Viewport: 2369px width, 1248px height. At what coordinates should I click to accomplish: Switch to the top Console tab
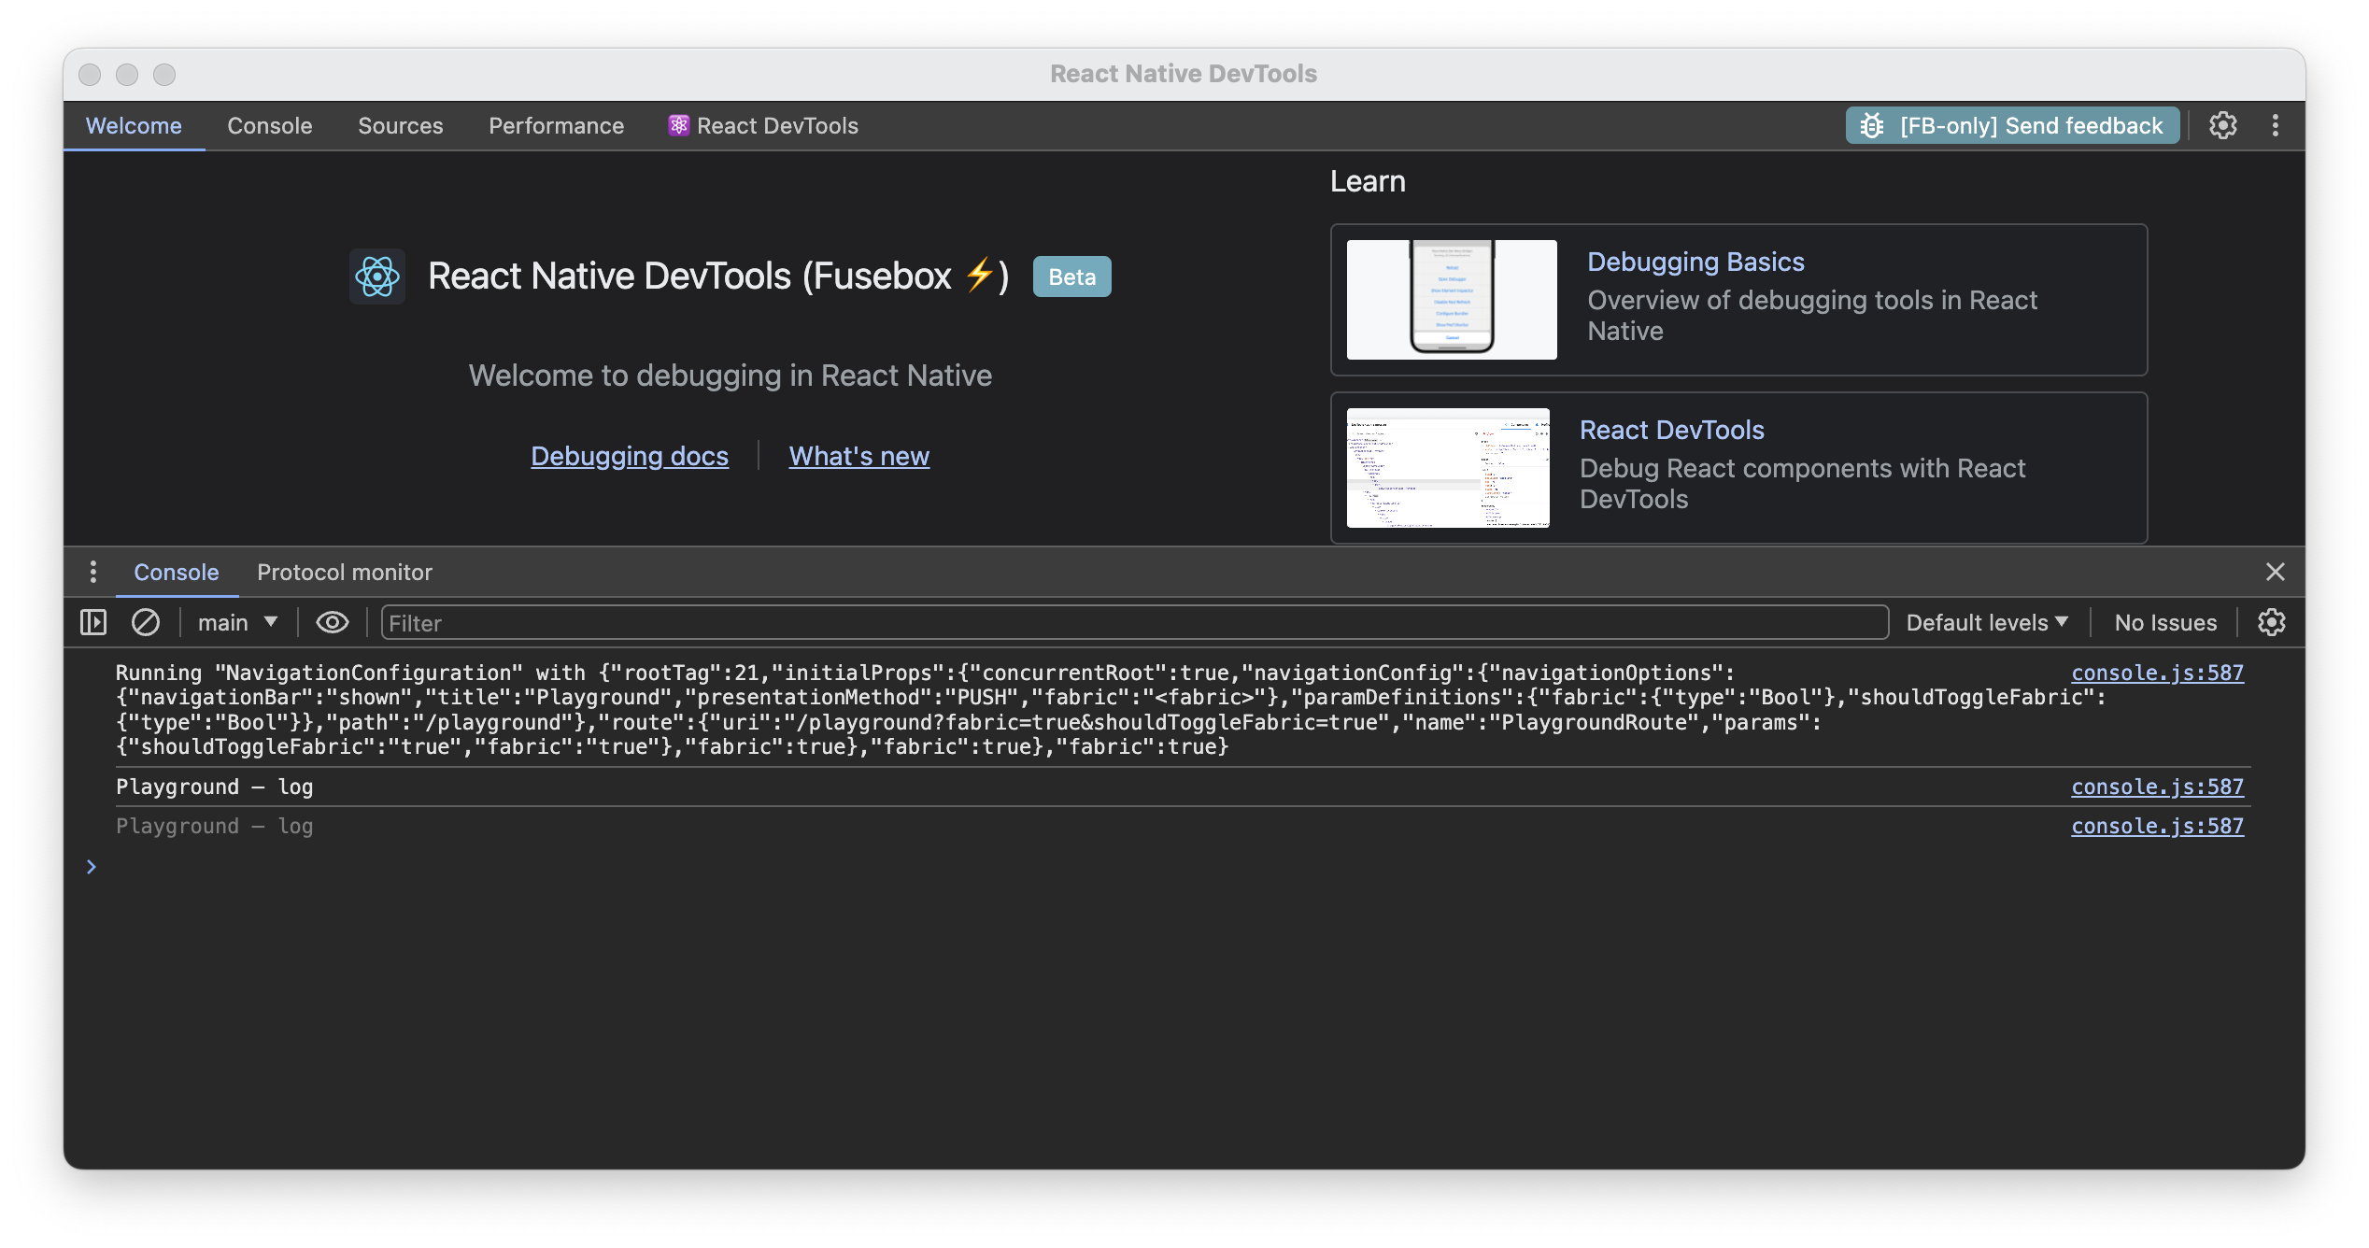point(270,125)
